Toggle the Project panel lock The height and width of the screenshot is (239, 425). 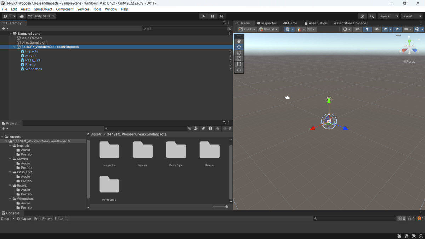coord(224,123)
